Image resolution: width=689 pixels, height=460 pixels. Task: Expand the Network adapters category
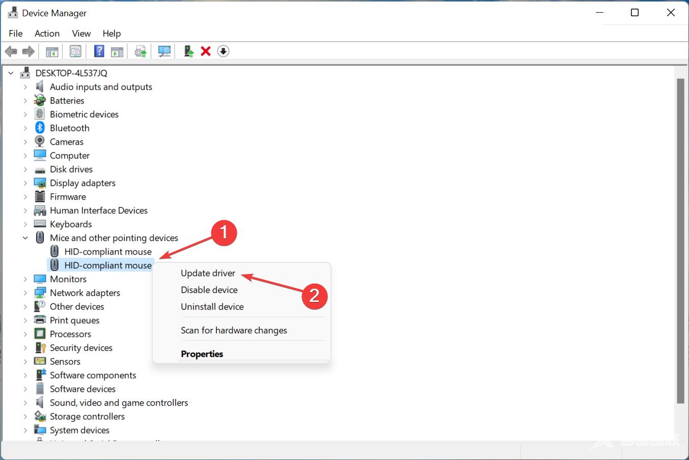click(x=25, y=293)
